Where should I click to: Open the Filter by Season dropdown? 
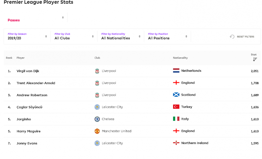[27, 36]
